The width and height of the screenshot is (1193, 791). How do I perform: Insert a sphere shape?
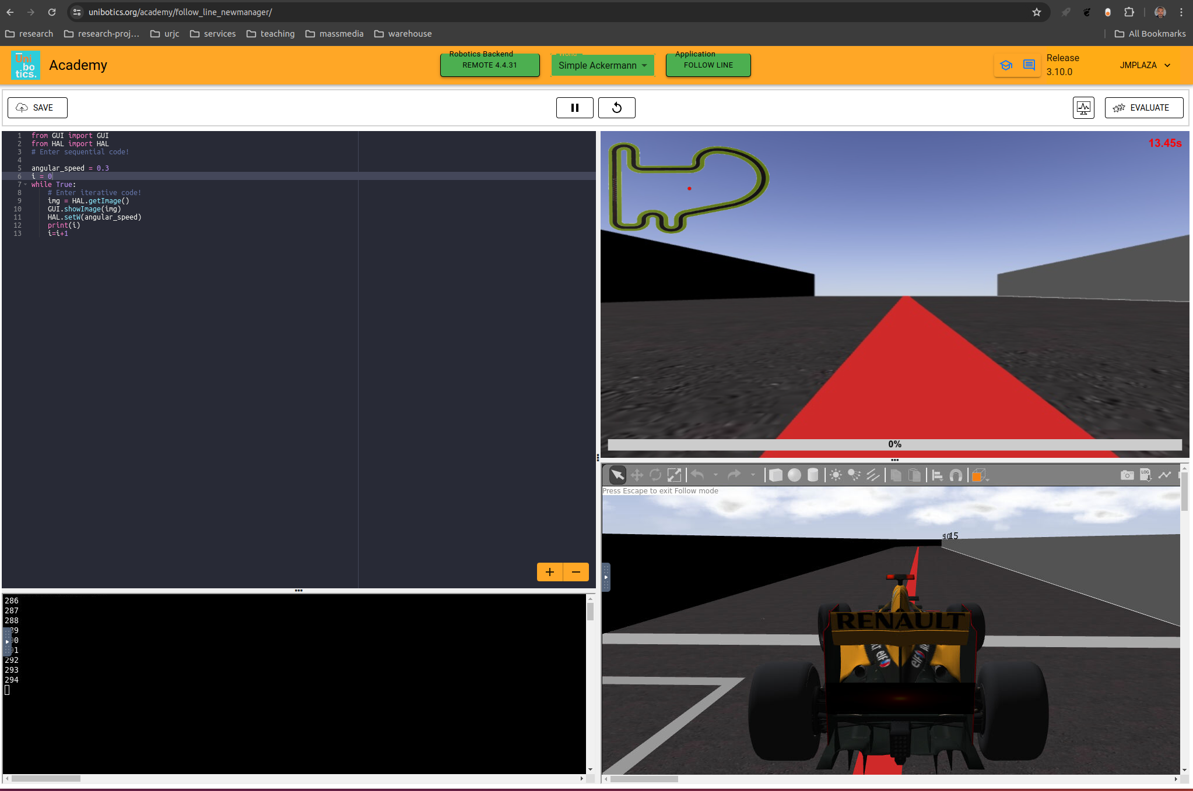[794, 475]
